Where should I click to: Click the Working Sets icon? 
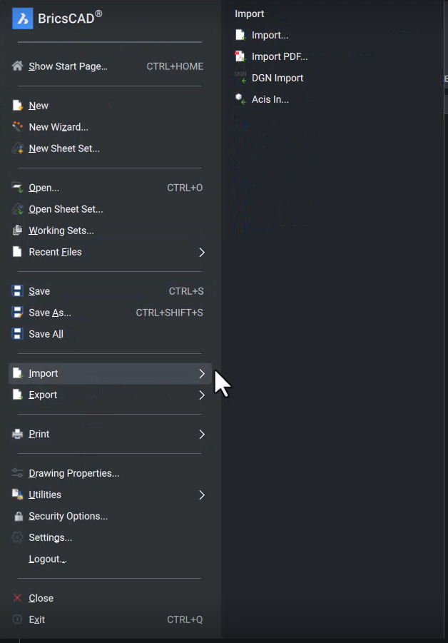pos(16,230)
